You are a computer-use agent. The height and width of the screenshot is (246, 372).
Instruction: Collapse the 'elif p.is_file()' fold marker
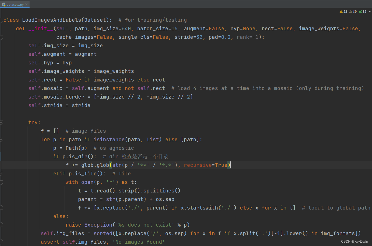point(1,174)
